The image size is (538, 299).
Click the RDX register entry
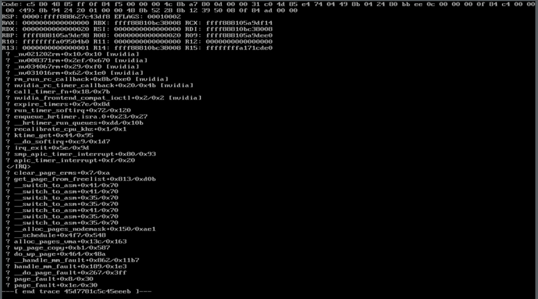[x=45, y=29]
